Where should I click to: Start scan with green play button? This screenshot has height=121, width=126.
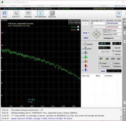click(101, 59)
